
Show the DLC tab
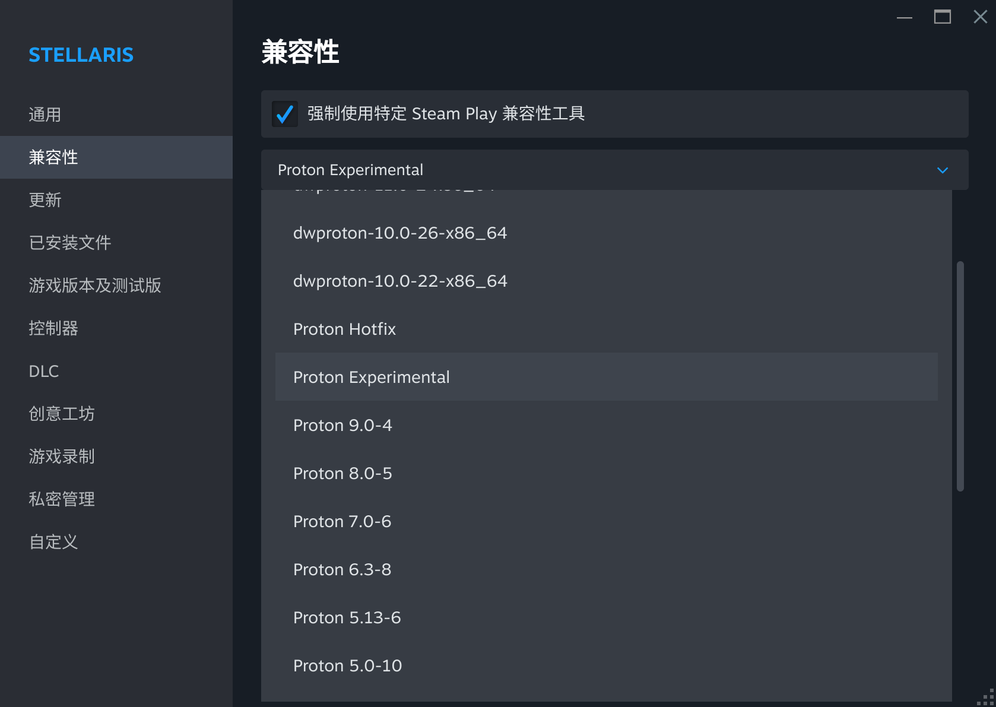[116, 371]
